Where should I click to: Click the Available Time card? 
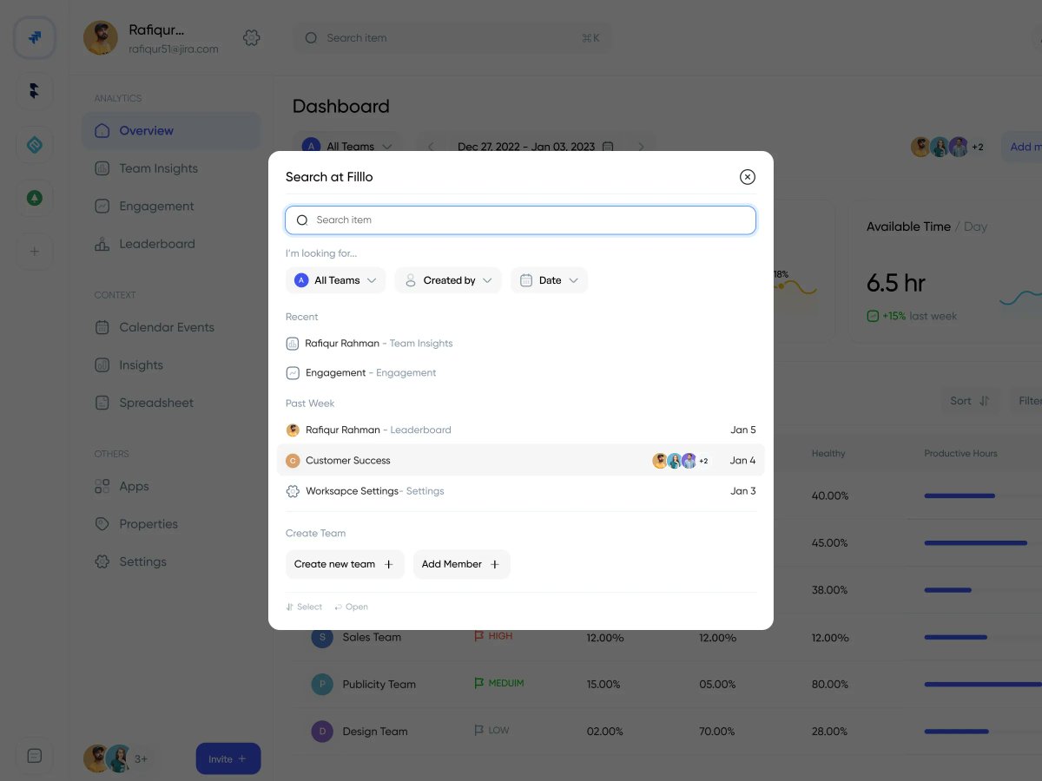click(x=945, y=271)
